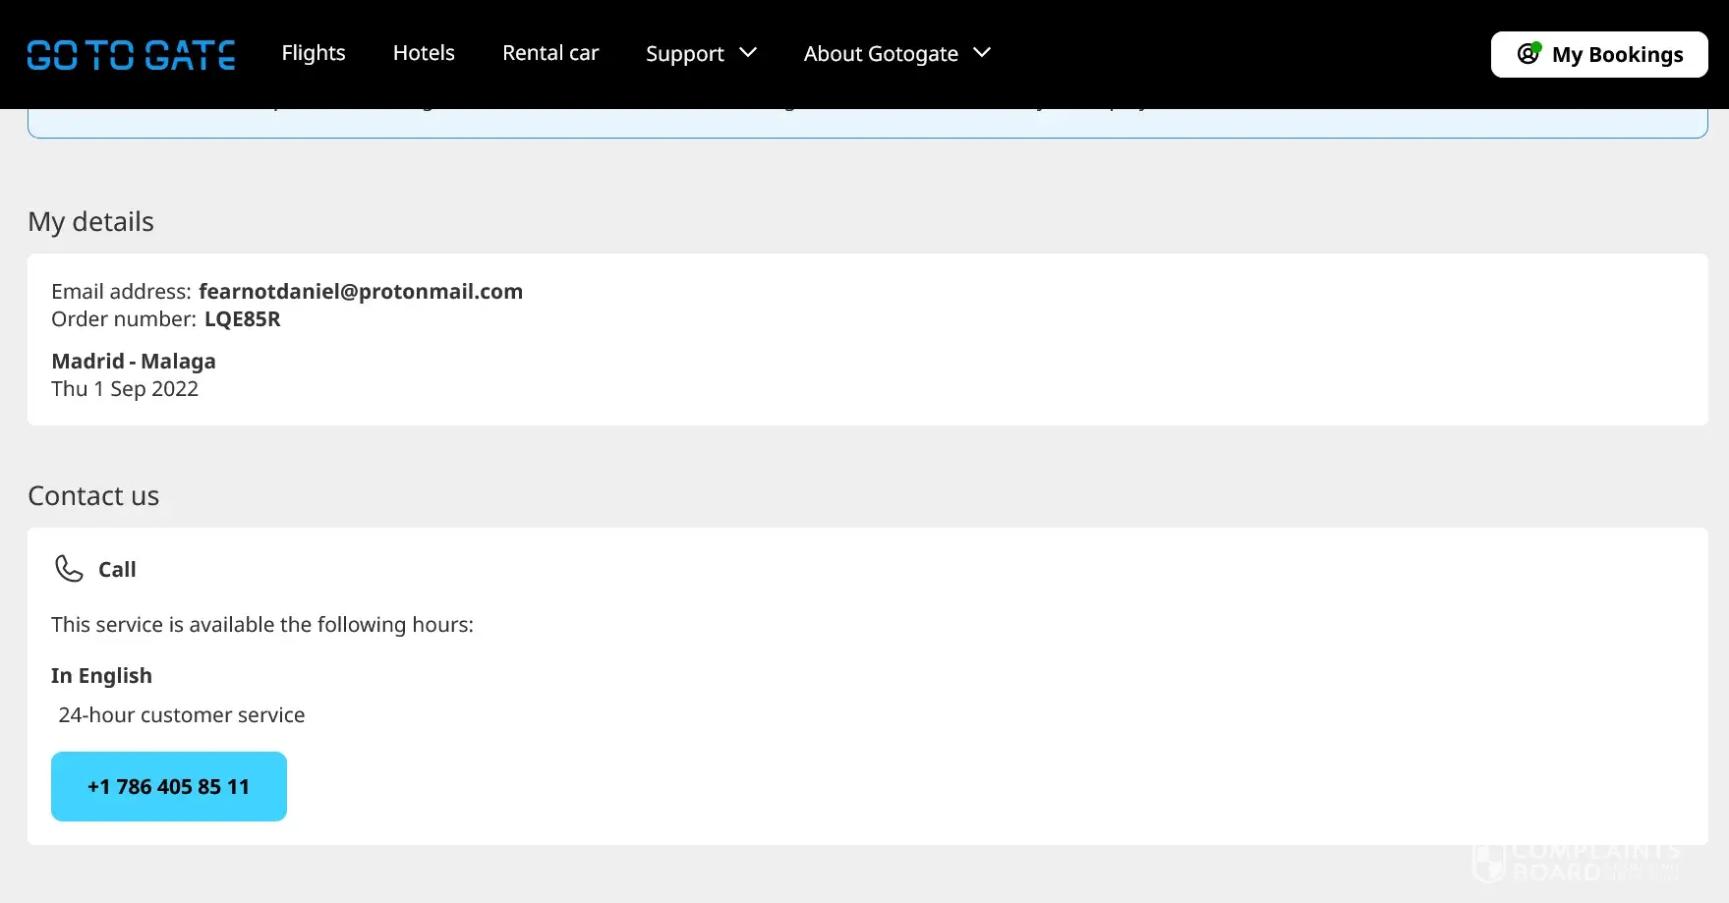
Task: Open the Flights menu item
Action: [x=314, y=53]
